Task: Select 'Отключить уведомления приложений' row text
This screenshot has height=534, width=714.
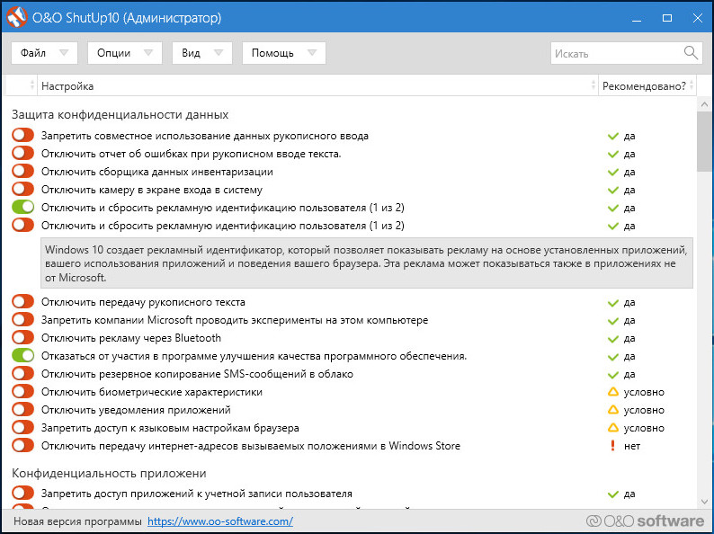Action: click(x=136, y=410)
